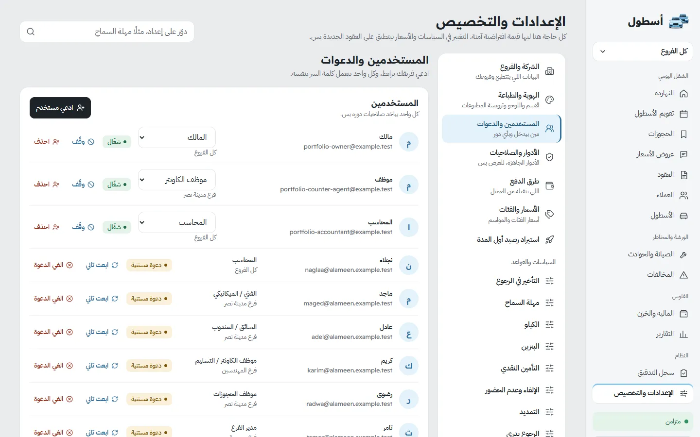
Task: Open the الكيلو policy settings
Action: [x=501, y=324]
